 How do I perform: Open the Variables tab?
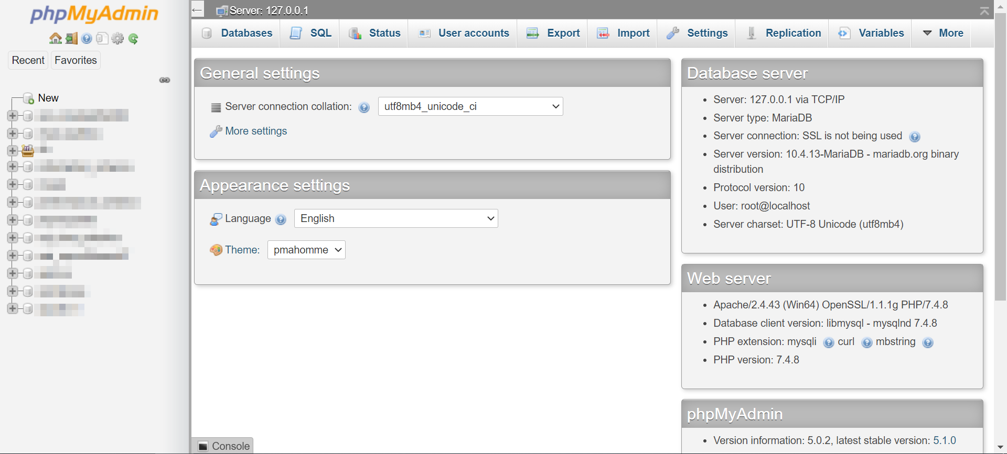coord(871,33)
